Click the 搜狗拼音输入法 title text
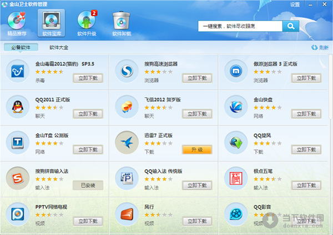This screenshot has width=333, height=235. coord(52,171)
